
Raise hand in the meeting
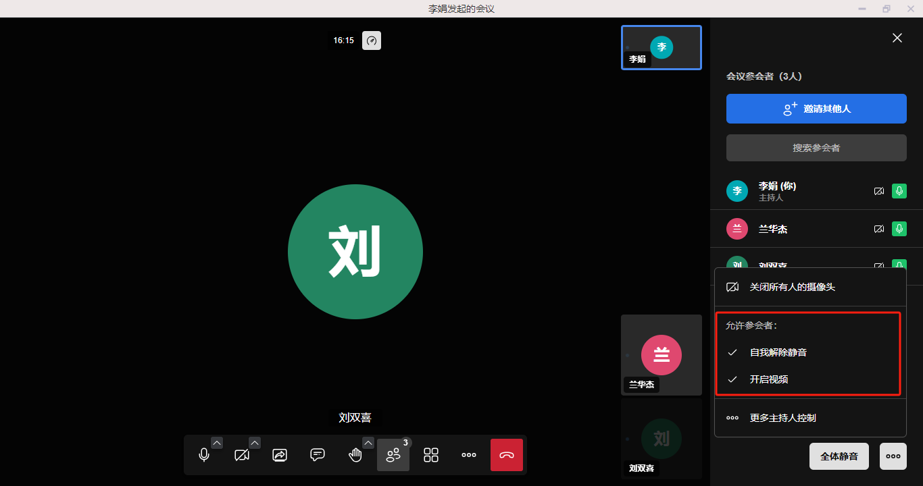[355, 455]
